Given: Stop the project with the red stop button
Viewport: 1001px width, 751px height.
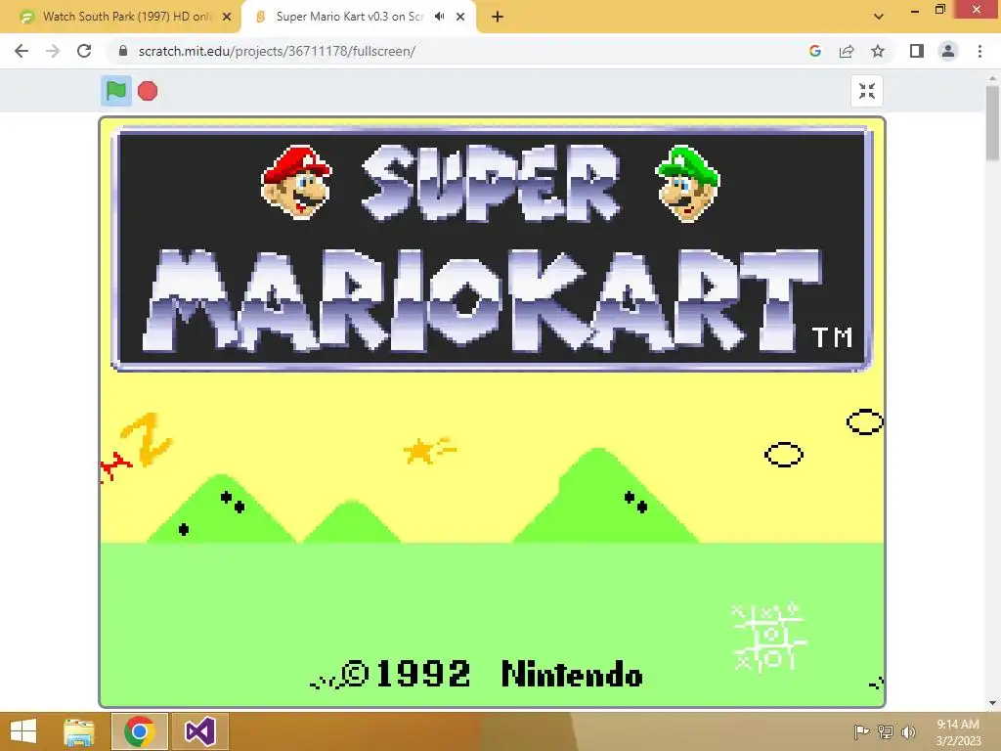Looking at the screenshot, I should (x=148, y=91).
